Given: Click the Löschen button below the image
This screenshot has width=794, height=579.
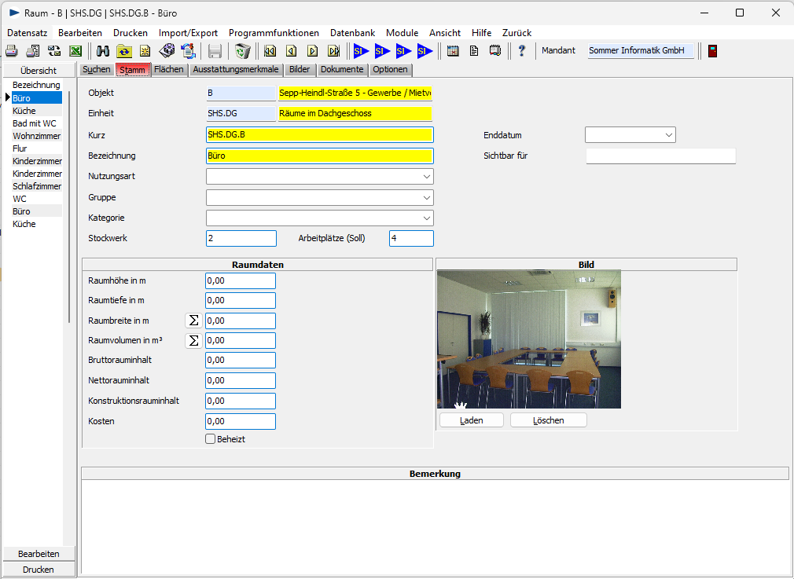Looking at the screenshot, I should point(548,420).
